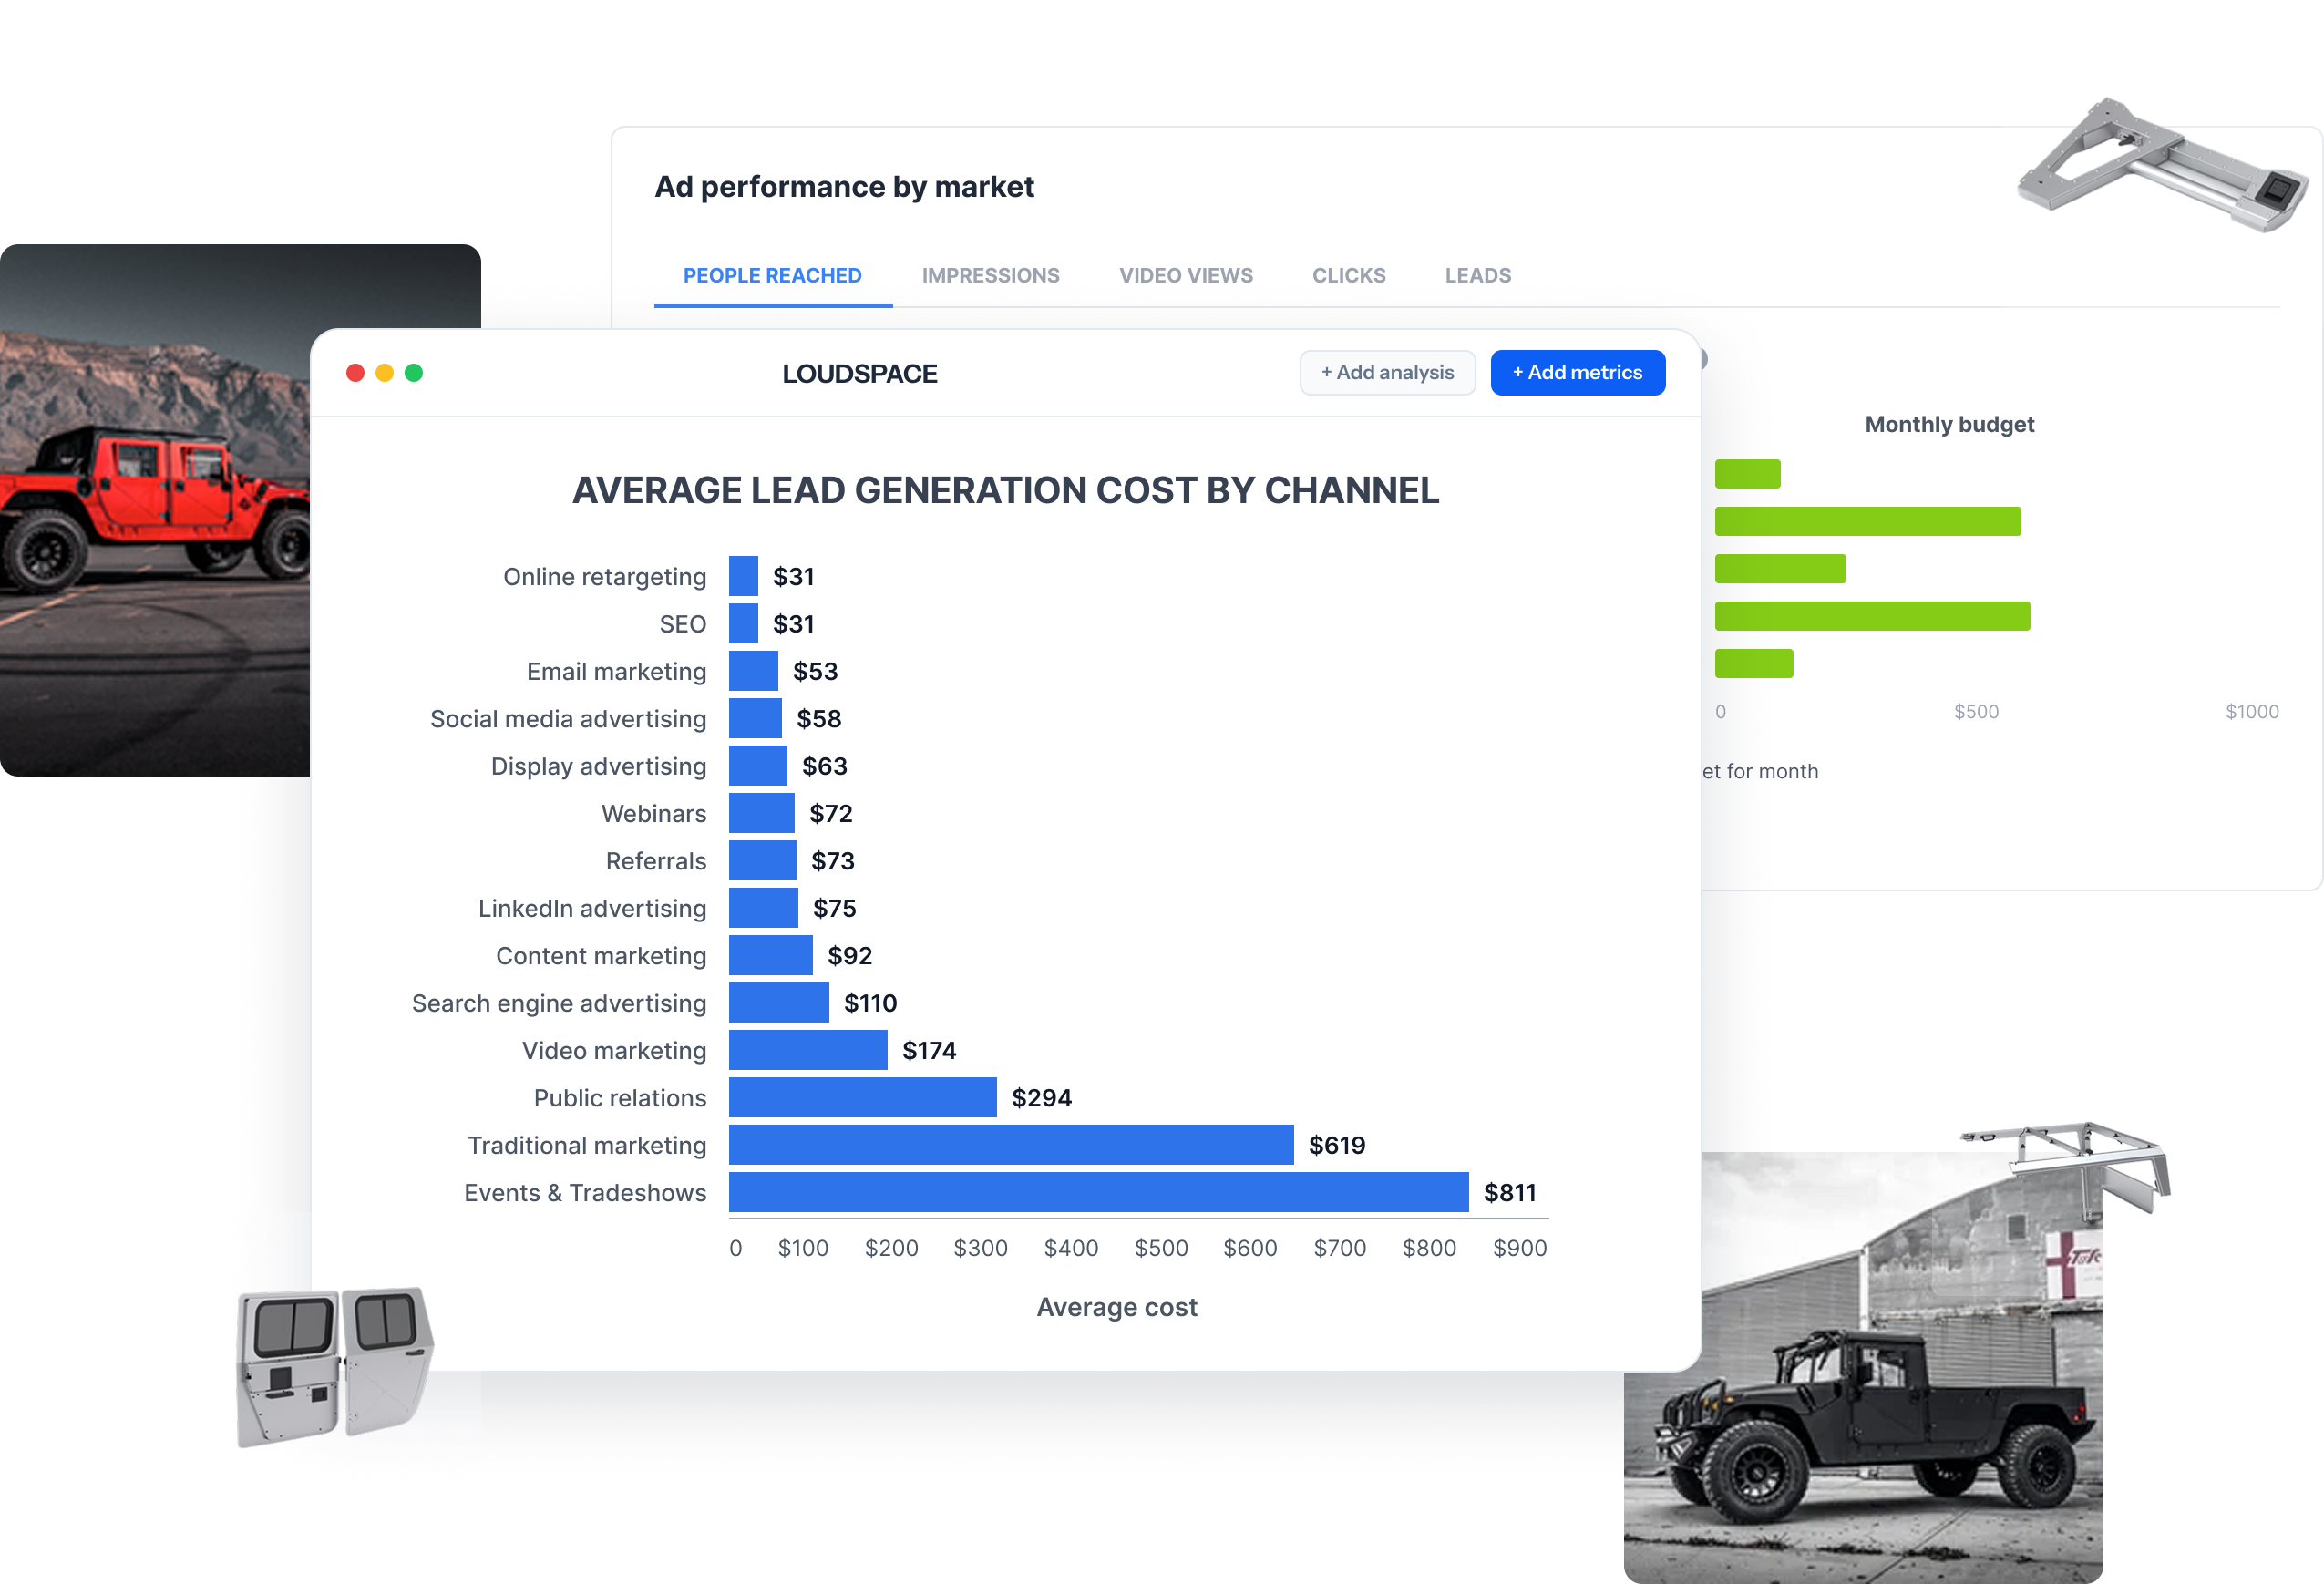Click the + Add analysis button
The image size is (2324, 1584).
1387,372
